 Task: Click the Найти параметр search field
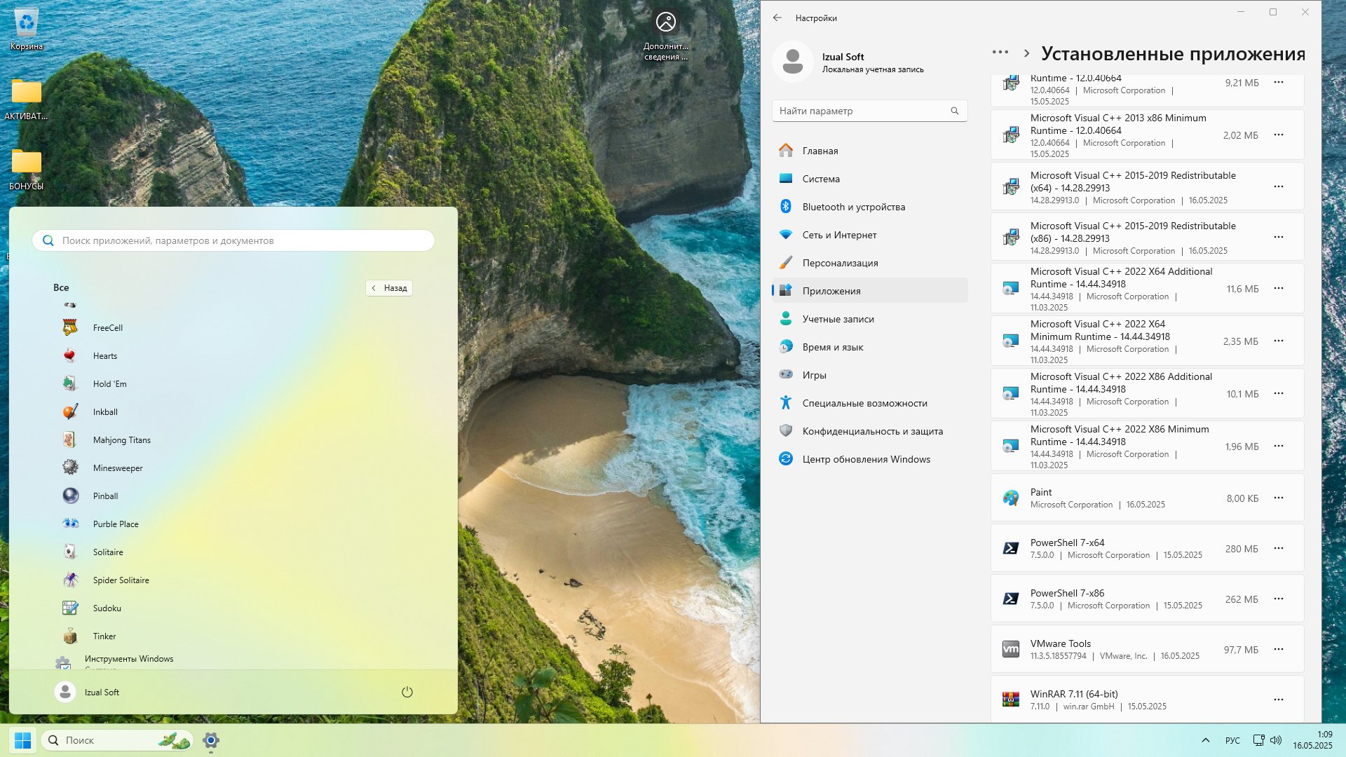pyautogui.click(x=870, y=111)
